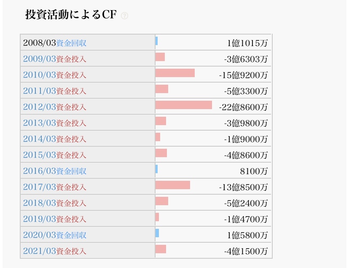Click the red bar for -15億9200万
The height and width of the screenshot is (268, 349).
click(x=175, y=73)
